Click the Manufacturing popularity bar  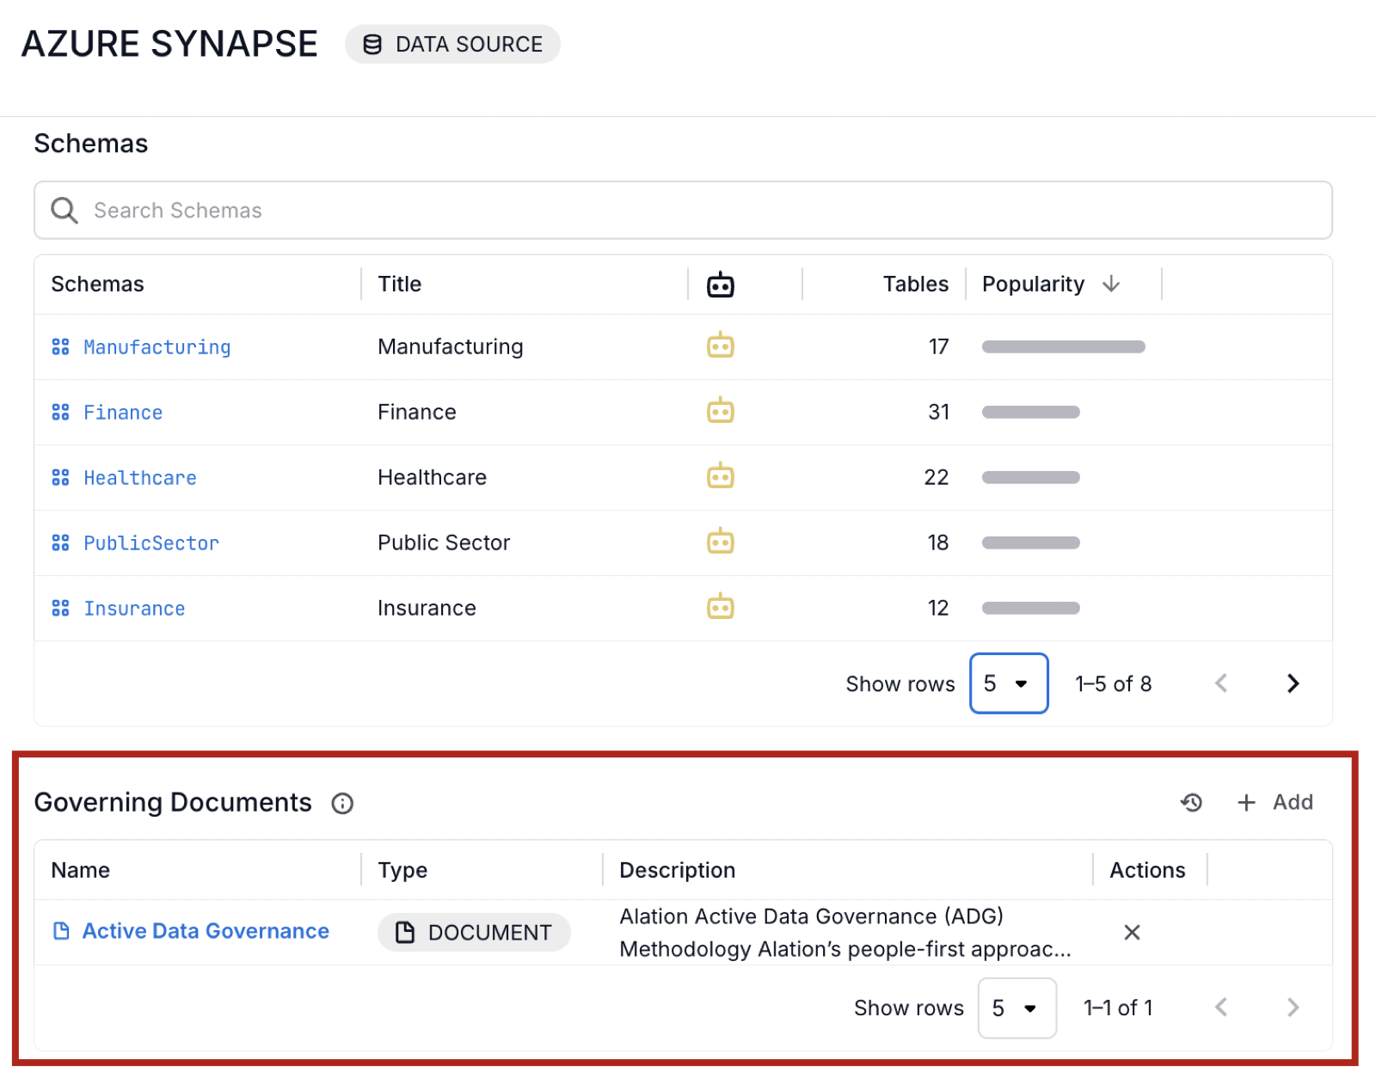(1064, 346)
